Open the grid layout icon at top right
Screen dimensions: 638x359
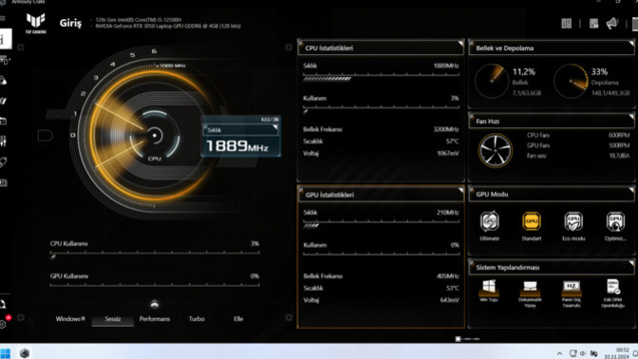click(x=567, y=24)
